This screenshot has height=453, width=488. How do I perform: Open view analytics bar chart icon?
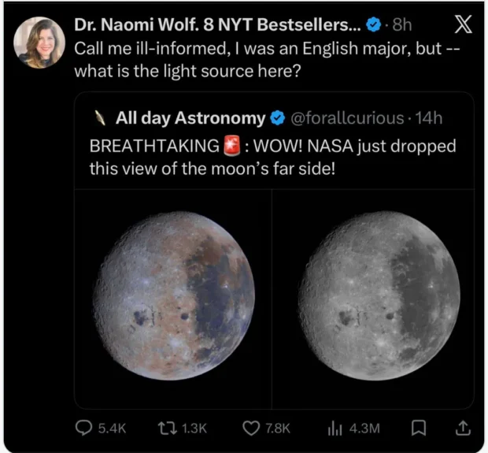[335, 428]
